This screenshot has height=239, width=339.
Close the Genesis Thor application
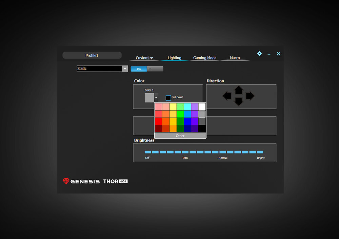coord(278,54)
